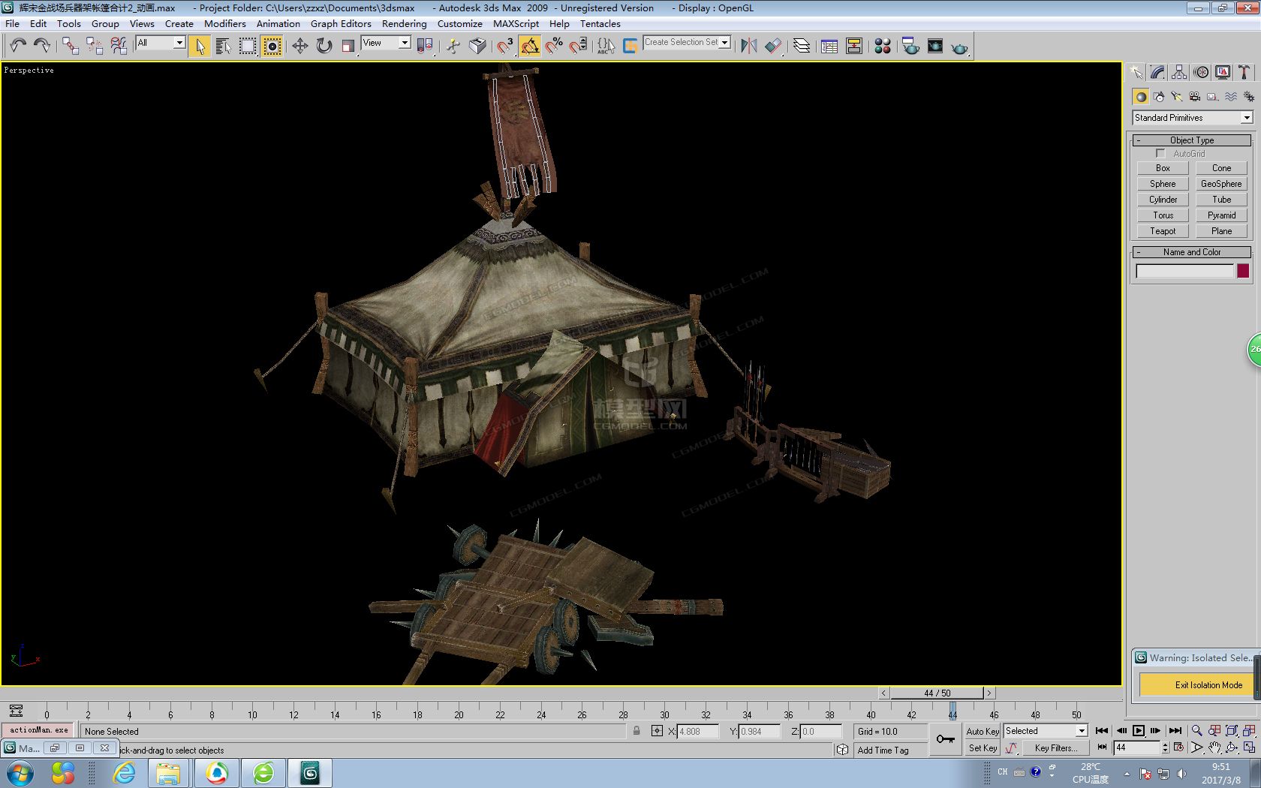Toggle the 3D Snaps button
The height and width of the screenshot is (788, 1261).
click(x=505, y=46)
